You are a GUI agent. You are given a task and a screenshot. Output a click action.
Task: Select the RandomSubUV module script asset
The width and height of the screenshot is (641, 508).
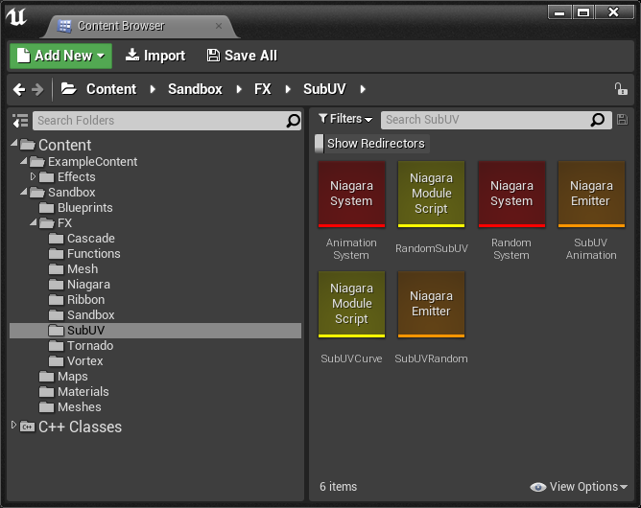pyautogui.click(x=431, y=195)
